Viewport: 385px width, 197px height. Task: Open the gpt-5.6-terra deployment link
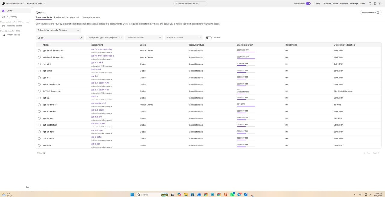(97, 130)
